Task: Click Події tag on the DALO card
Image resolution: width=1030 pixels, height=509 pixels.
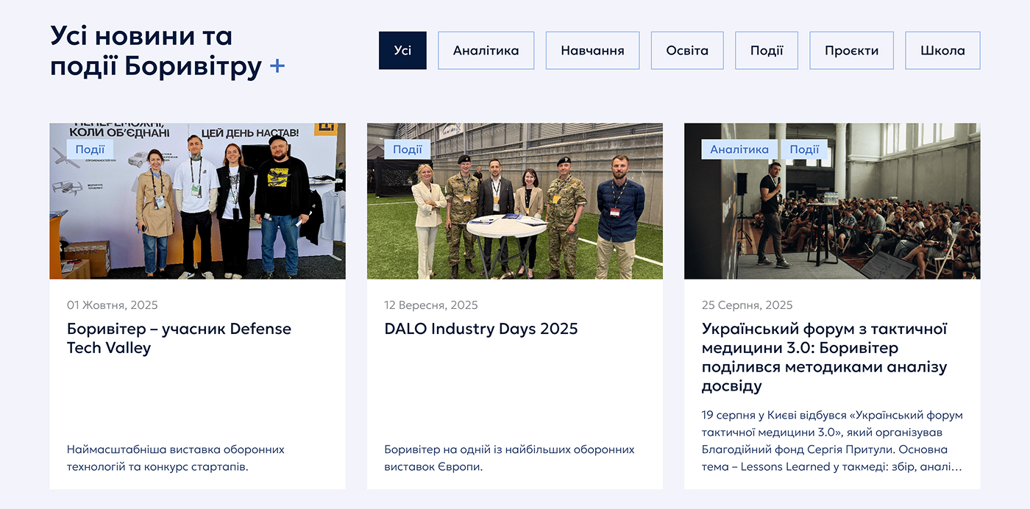Action: click(408, 149)
